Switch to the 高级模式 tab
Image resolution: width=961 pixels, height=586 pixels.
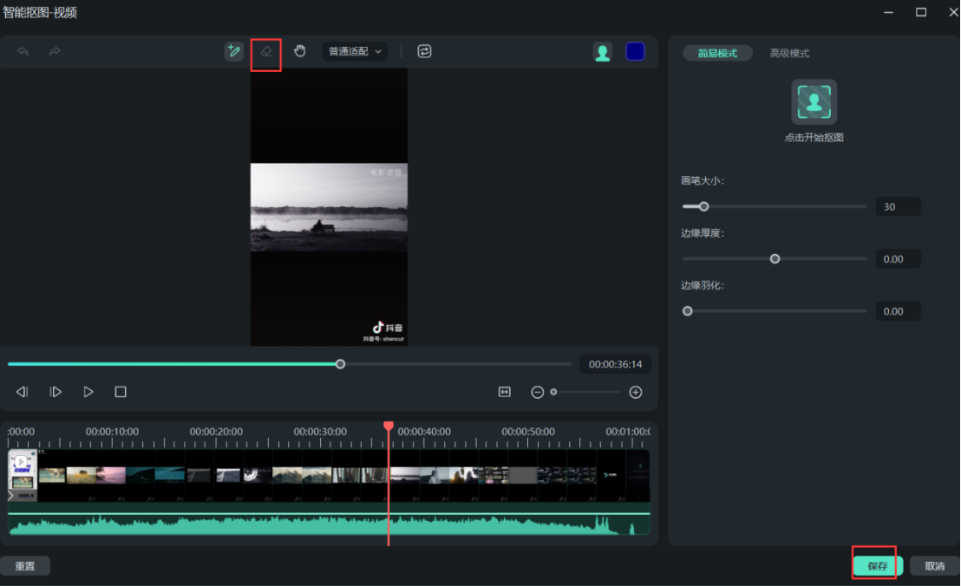tap(789, 53)
